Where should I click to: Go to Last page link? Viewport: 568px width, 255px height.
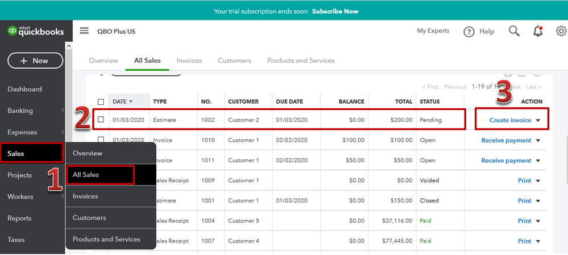click(534, 87)
